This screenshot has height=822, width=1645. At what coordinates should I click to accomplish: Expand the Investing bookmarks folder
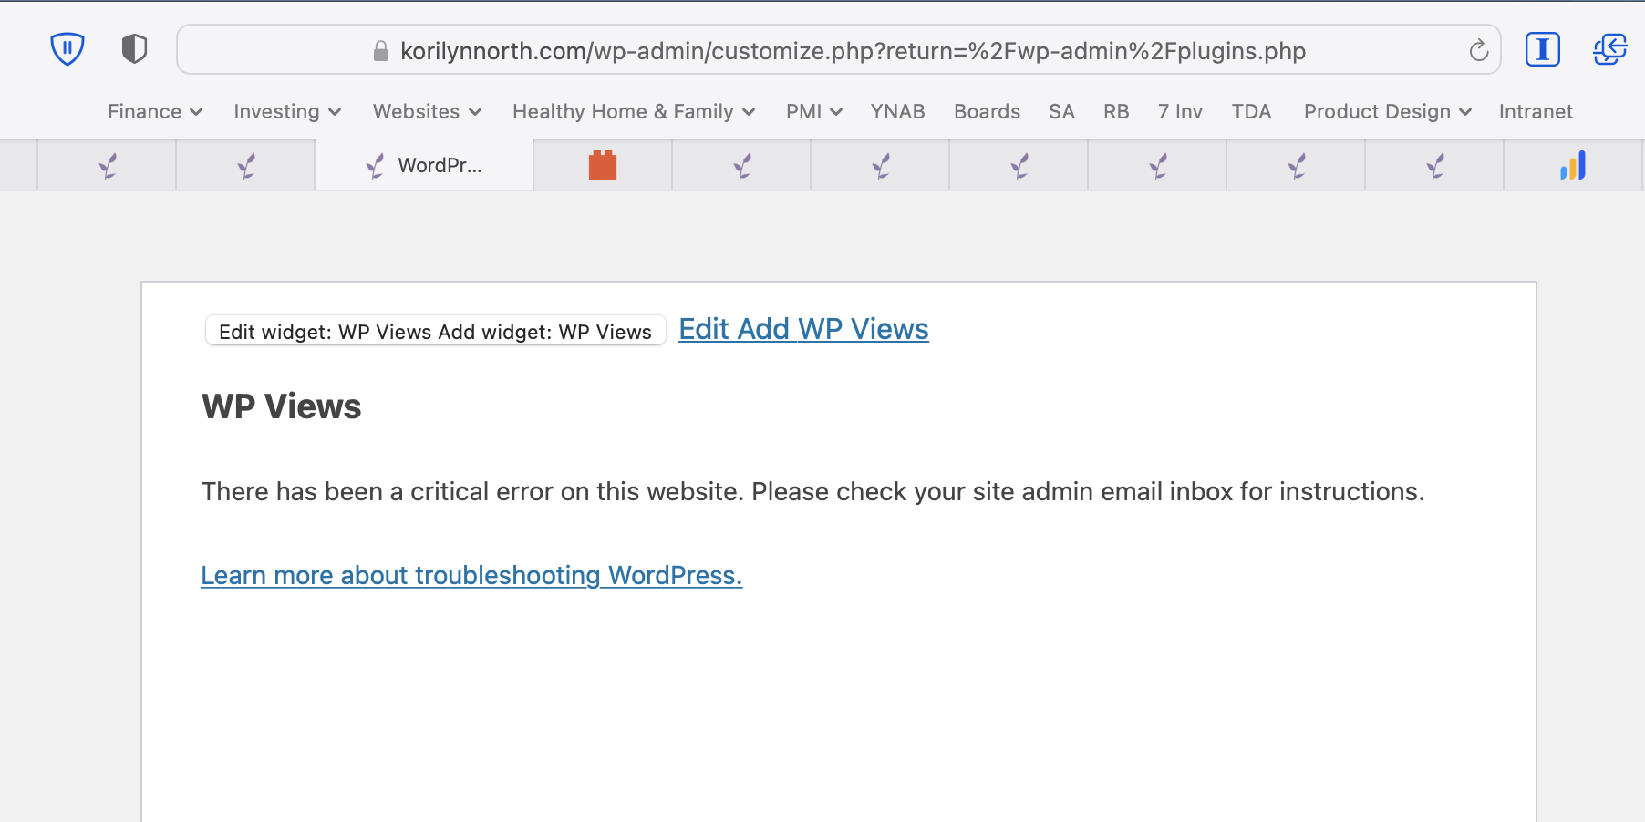tap(286, 111)
